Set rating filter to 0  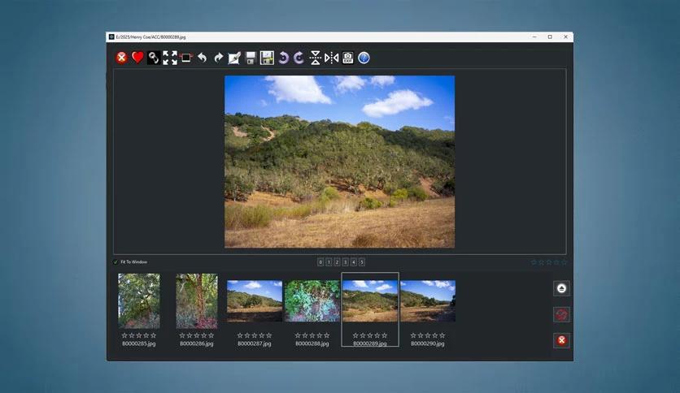coord(320,262)
